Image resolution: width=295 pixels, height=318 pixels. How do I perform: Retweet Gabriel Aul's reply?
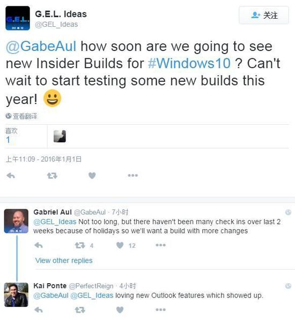point(80,245)
